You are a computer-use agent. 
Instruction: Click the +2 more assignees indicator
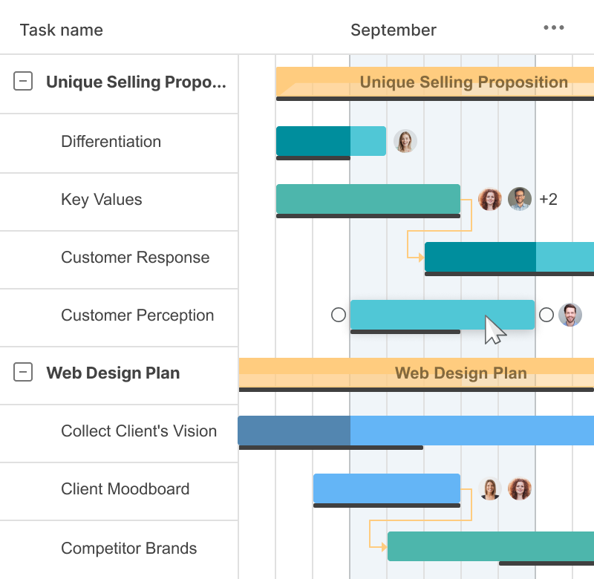pos(548,199)
